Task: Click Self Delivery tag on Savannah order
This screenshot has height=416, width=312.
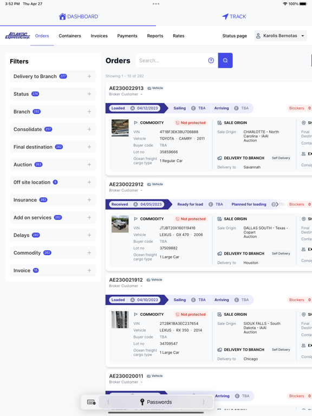Action: click(x=281, y=158)
